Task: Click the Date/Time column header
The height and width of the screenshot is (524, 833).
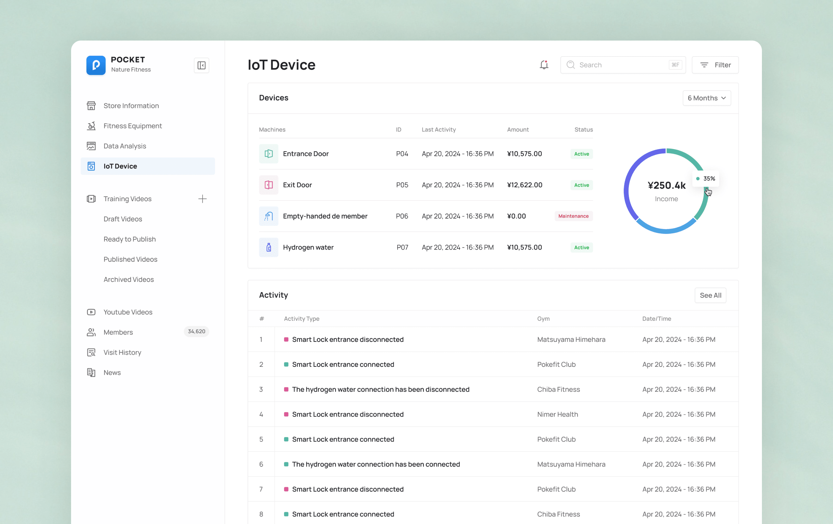Action: [656, 318]
